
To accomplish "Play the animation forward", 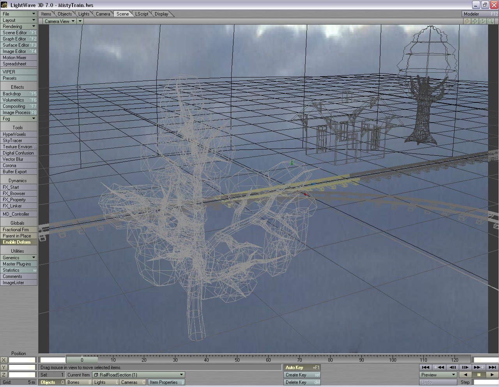I will tap(492, 375).
